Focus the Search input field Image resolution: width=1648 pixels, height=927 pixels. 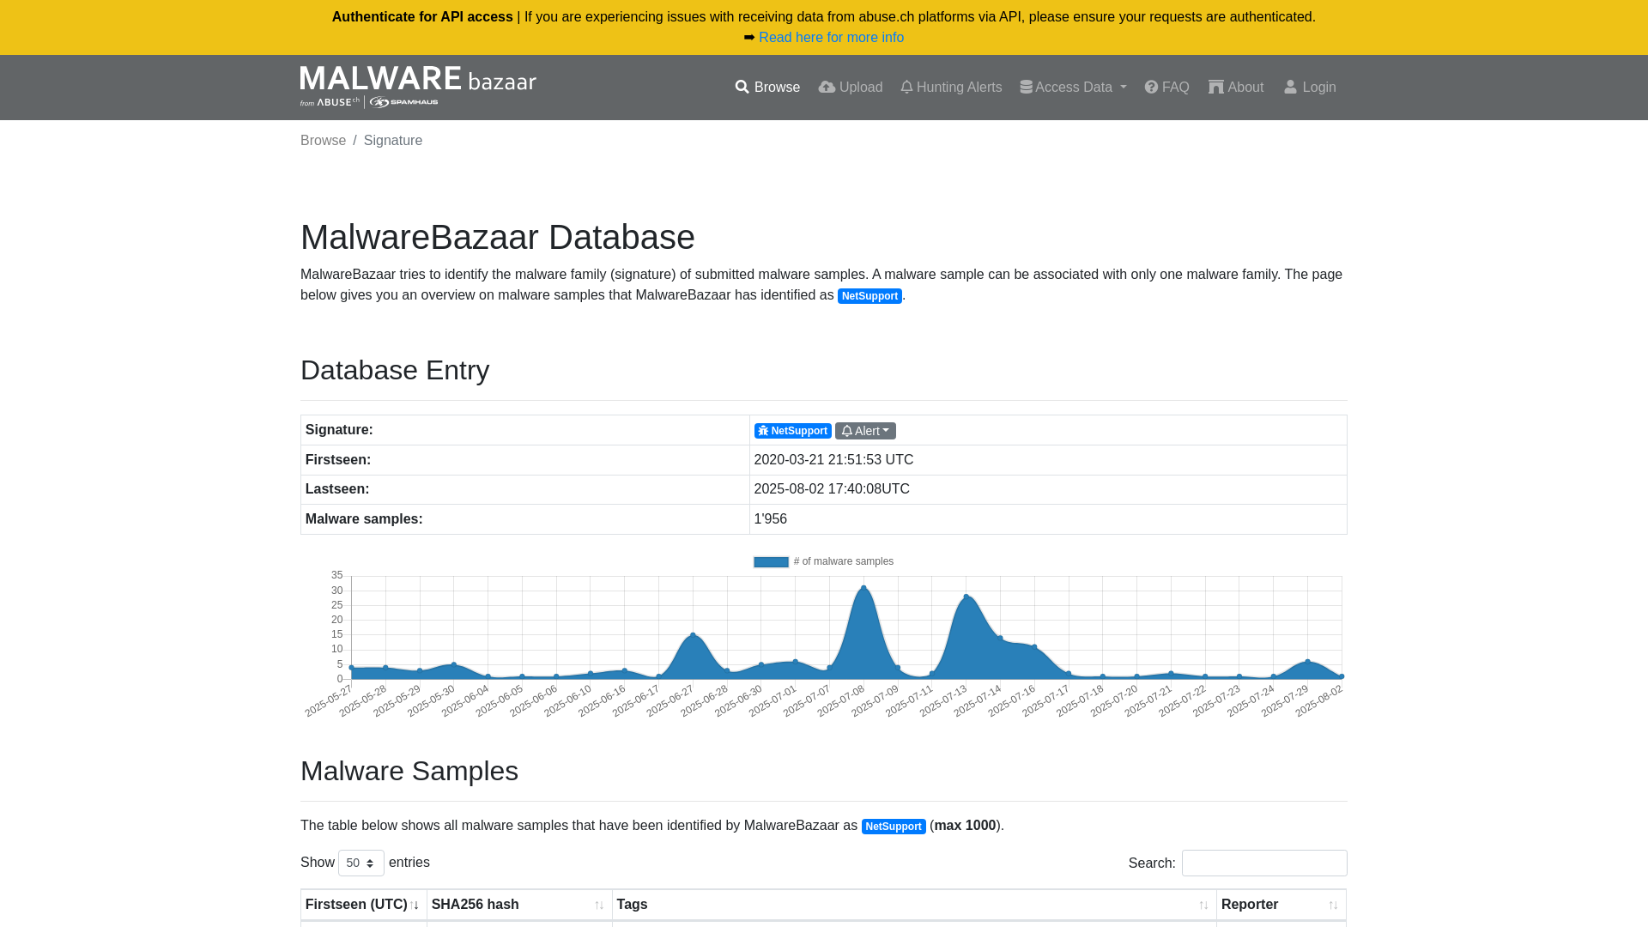pos(1264,863)
